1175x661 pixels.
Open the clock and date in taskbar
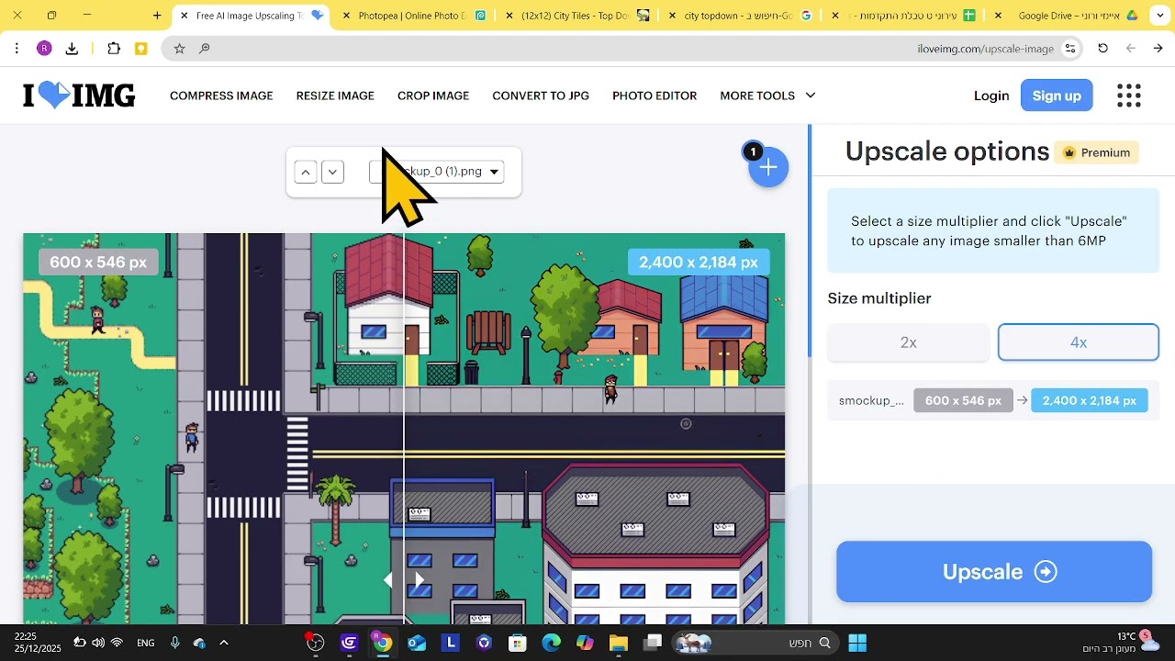[x=38, y=643]
